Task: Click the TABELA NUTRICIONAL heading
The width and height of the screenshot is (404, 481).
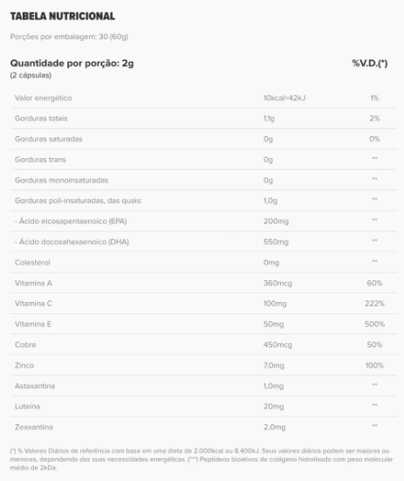Action: click(63, 17)
